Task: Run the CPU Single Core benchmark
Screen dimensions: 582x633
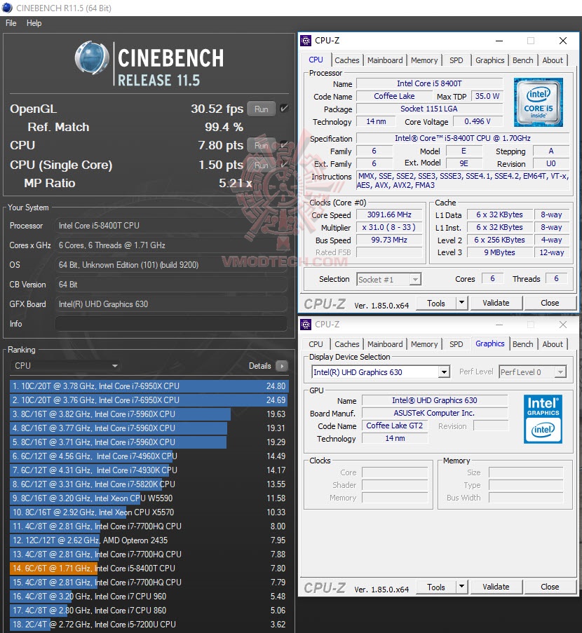Action: [262, 165]
